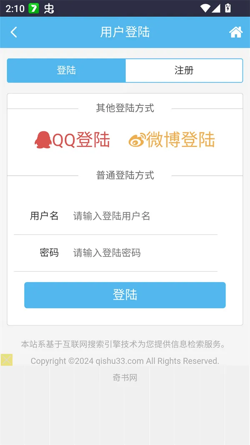Click the back arrow in the header
The width and height of the screenshot is (250, 445).
click(14, 32)
